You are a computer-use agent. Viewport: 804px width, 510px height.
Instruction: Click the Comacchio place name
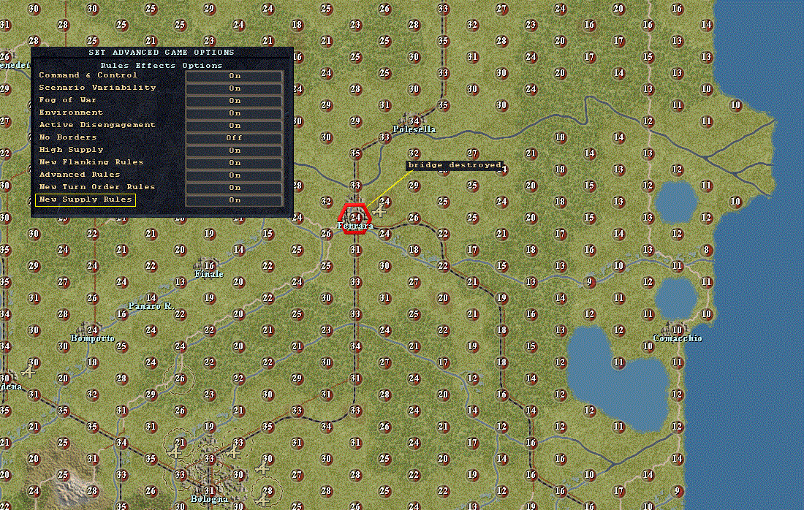coord(678,338)
